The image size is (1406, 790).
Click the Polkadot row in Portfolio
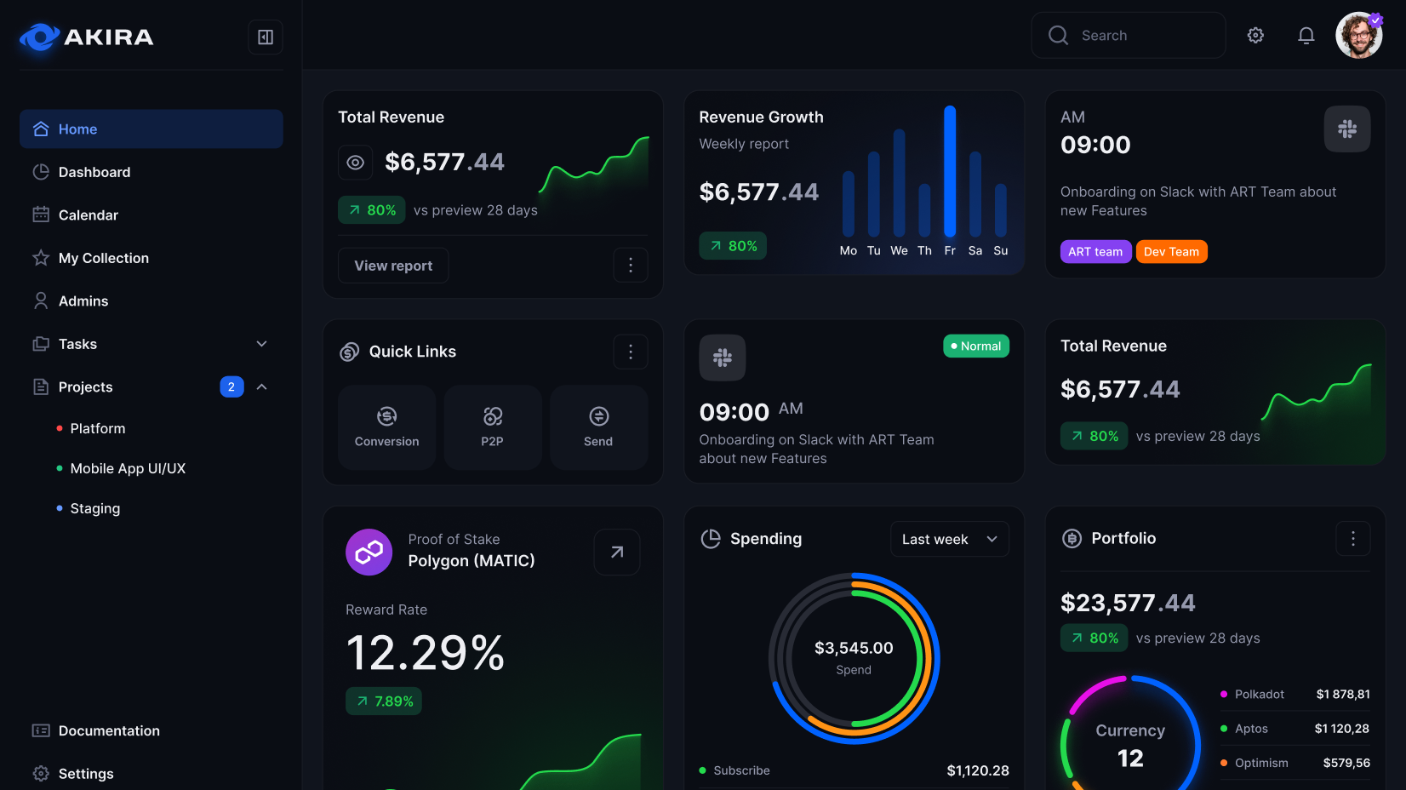tap(1295, 695)
